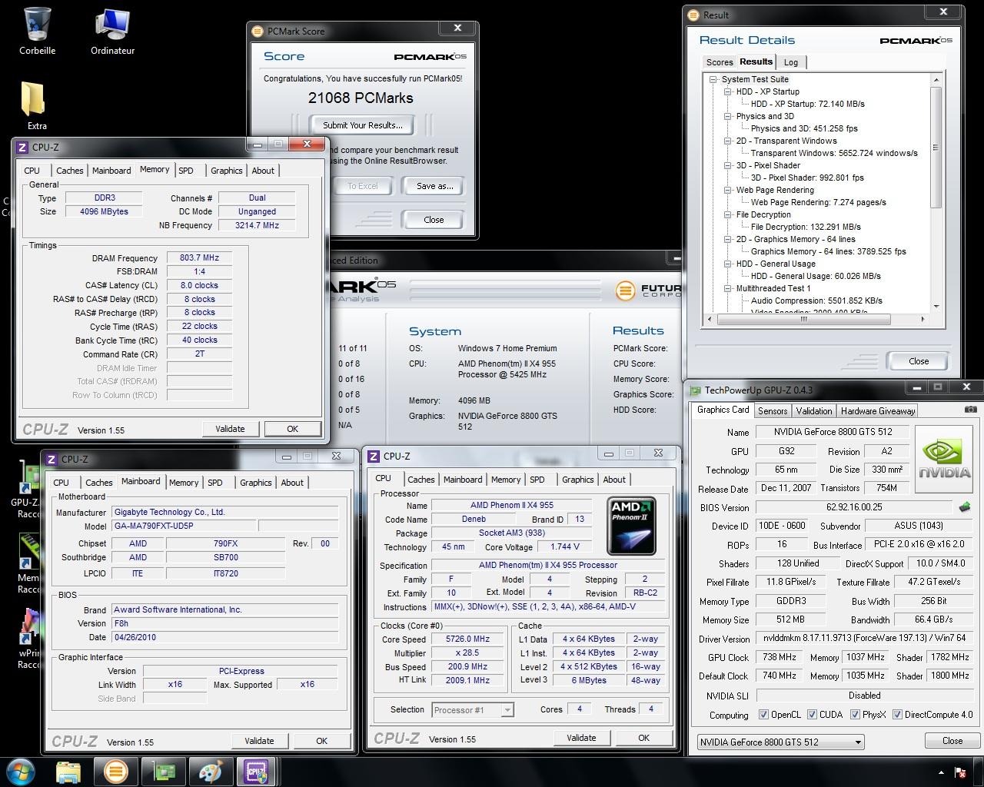Viewport: 984px width, 787px height.
Task: Open the NVIDIA GeForce 8800 GTS 512 dropdown
Action: (x=780, y=742)
